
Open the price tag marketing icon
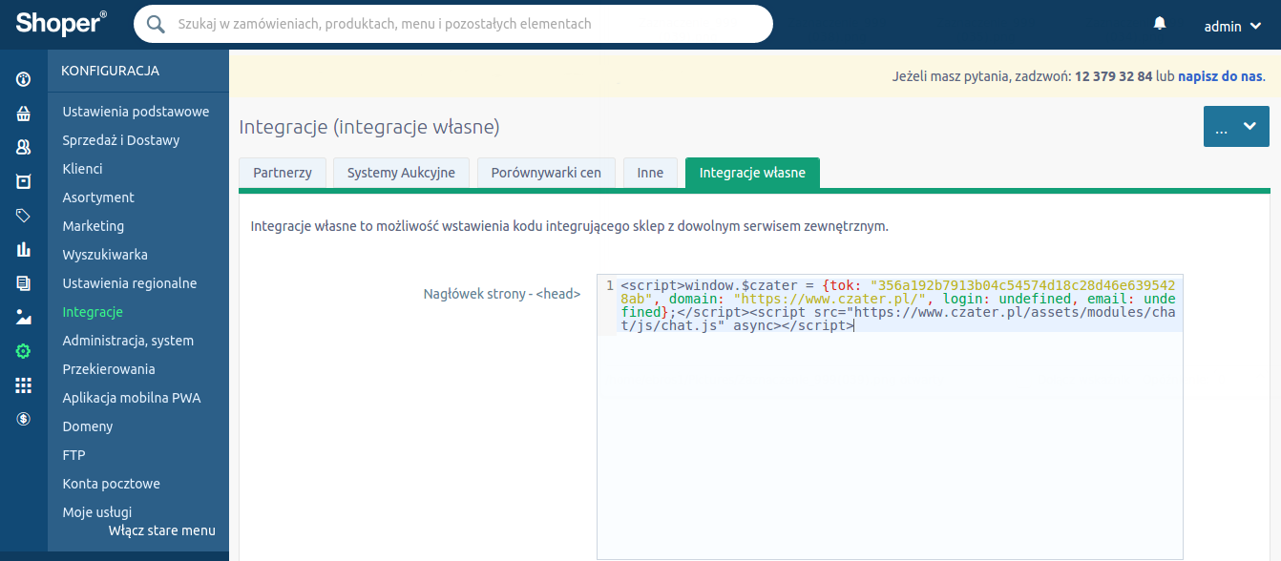tap(24, 216)
